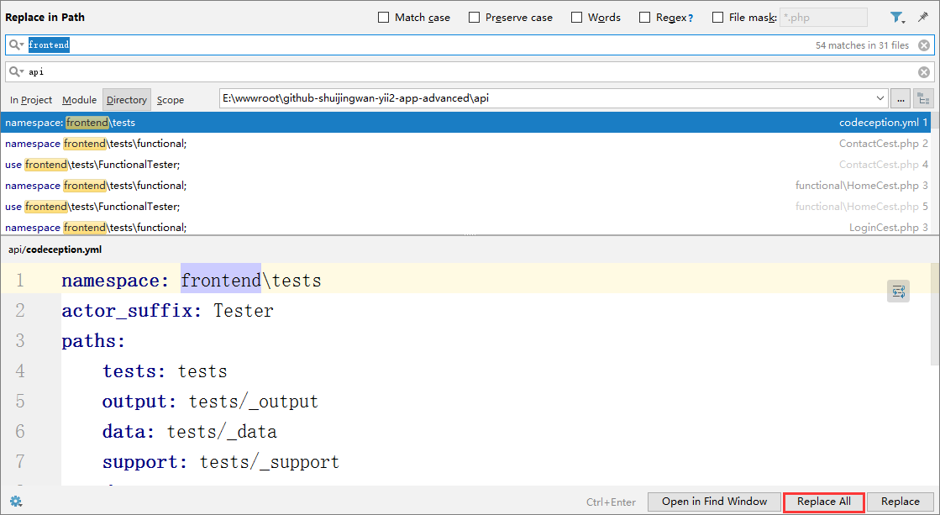Clear the 'frontend' search field
940x515 pixels.
[x=923, y=45]
